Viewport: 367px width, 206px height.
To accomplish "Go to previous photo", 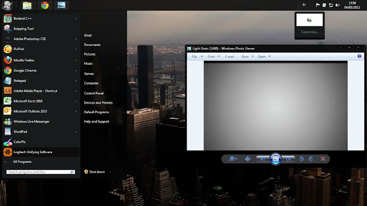I will [x=263, y=159].
